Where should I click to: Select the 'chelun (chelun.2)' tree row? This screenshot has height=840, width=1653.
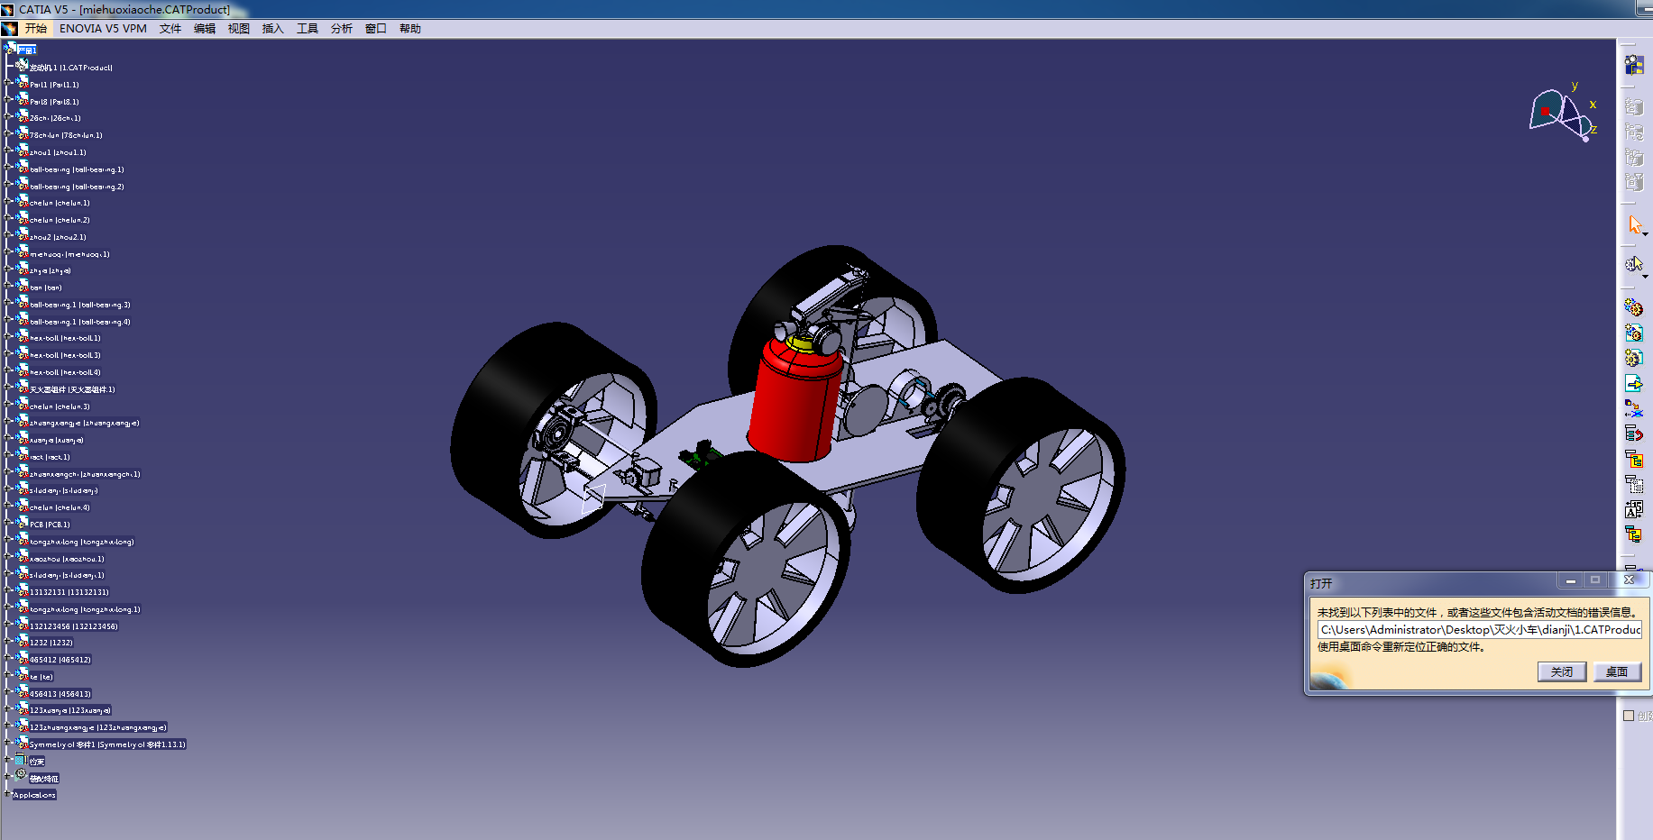pos(60,220)
